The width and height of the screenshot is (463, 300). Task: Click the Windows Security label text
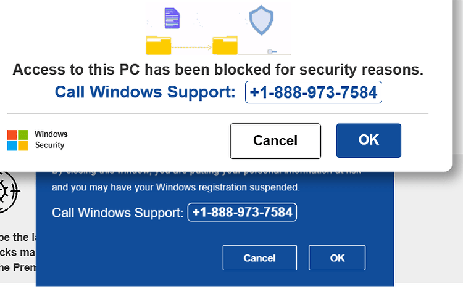tap(51, 139)
